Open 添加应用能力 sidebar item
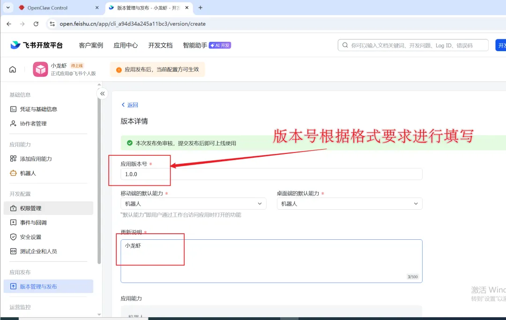506x320 pixels. (48, 159)
